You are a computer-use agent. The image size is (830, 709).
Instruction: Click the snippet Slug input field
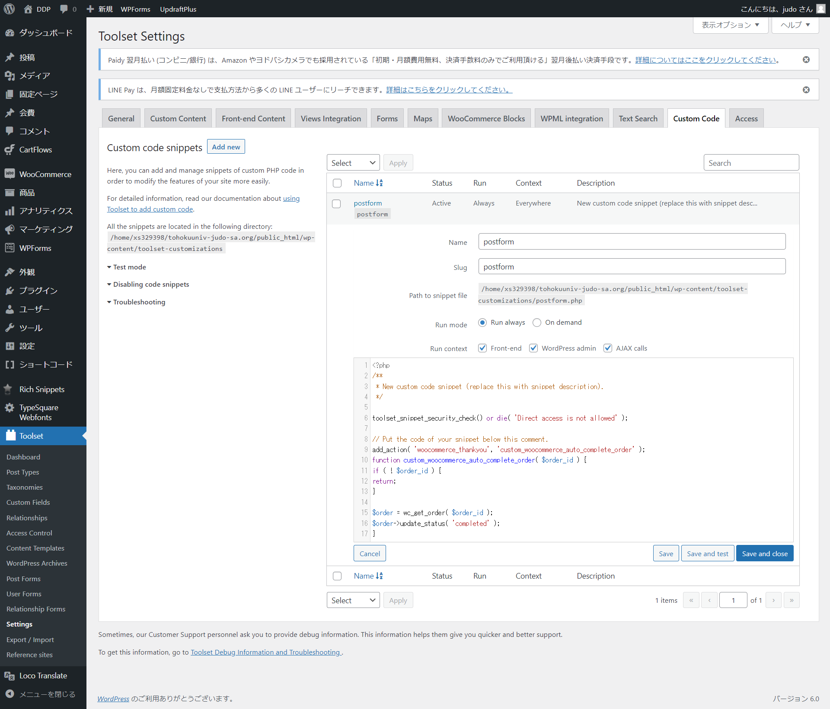coord(632,267)
